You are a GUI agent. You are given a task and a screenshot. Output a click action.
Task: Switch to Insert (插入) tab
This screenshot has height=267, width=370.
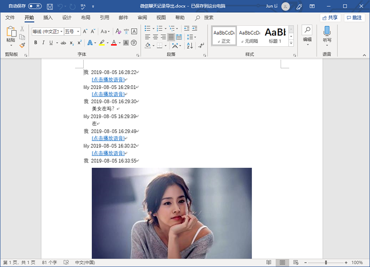(48, 17)
